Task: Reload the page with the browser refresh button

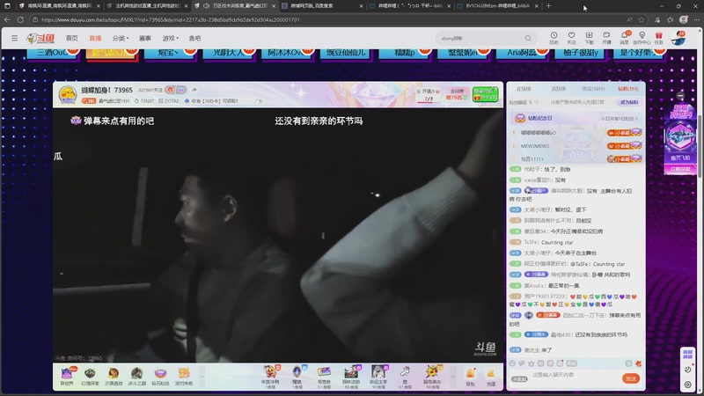Action: click(x=20, y=19)
